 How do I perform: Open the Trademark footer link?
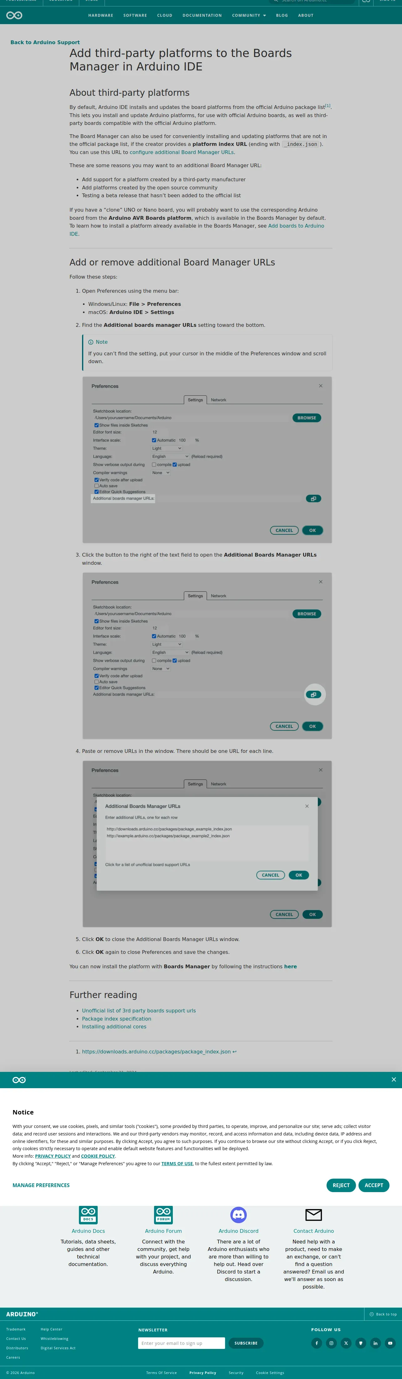(x=16, y=1329)
